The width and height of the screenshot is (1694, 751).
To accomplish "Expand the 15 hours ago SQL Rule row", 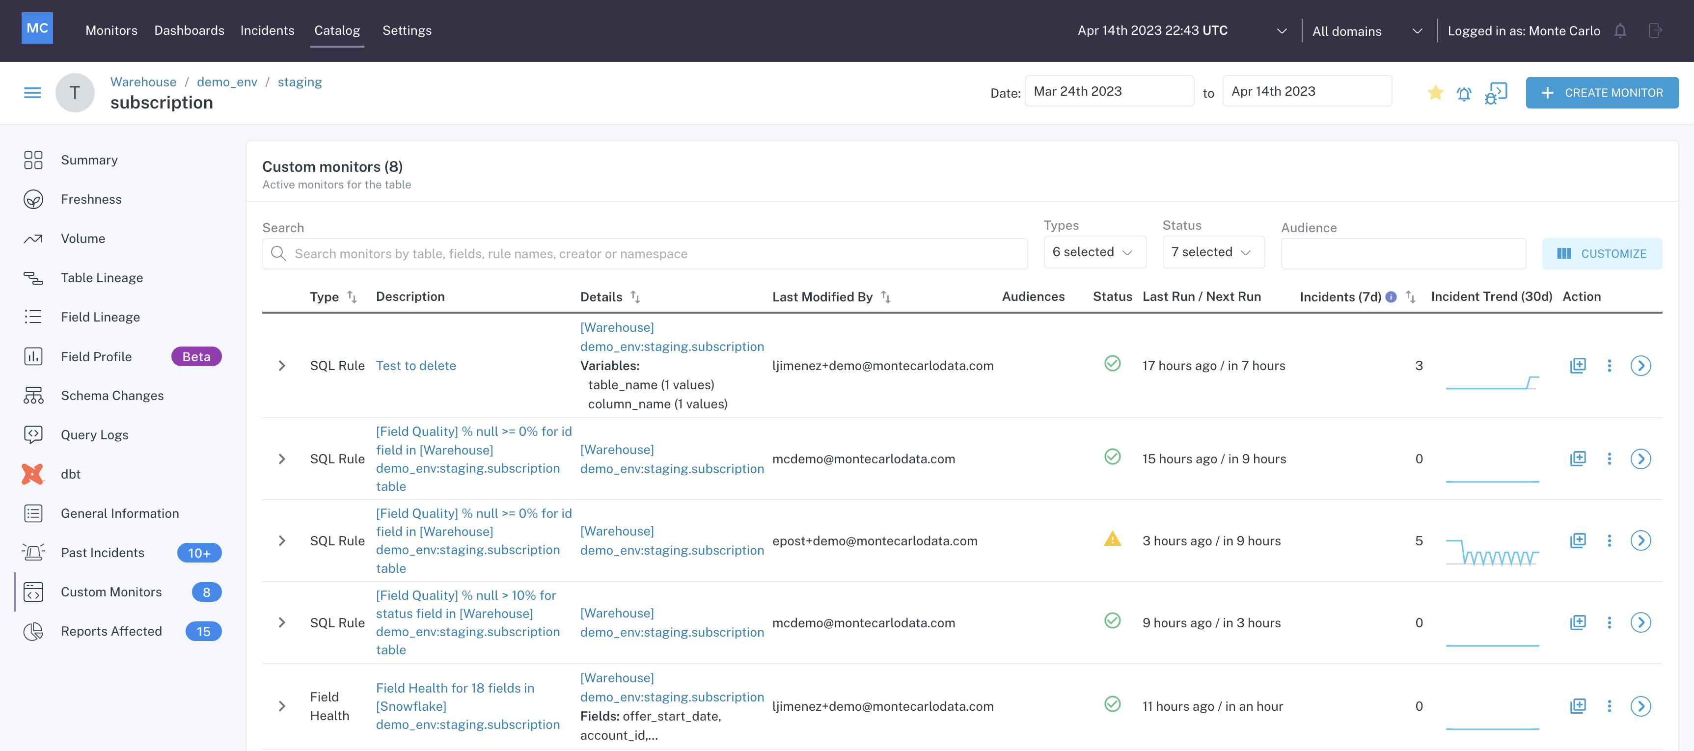I will [x=281, y=459].
